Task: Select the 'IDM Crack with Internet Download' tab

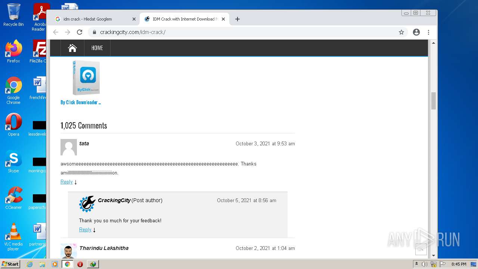Action: point(184,19)
